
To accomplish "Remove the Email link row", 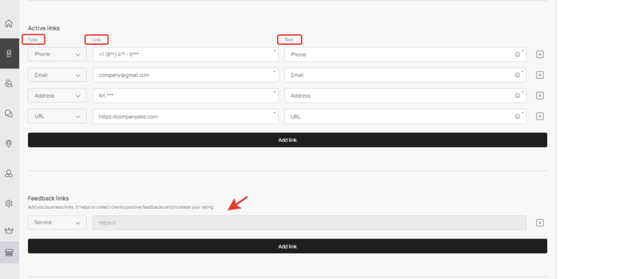I will (x=540, y=75).
